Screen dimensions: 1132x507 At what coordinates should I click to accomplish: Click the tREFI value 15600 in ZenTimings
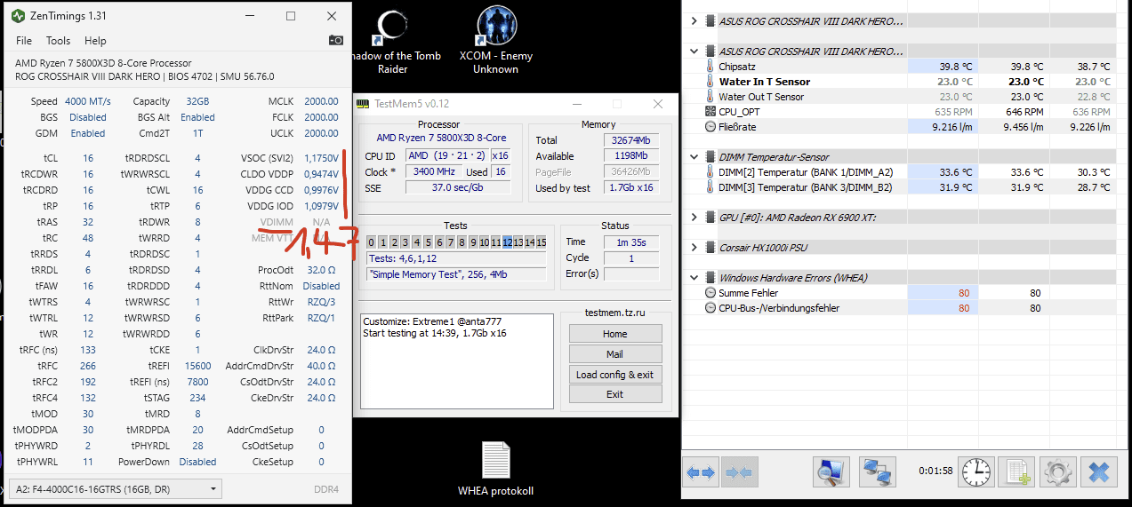point(197,366)
